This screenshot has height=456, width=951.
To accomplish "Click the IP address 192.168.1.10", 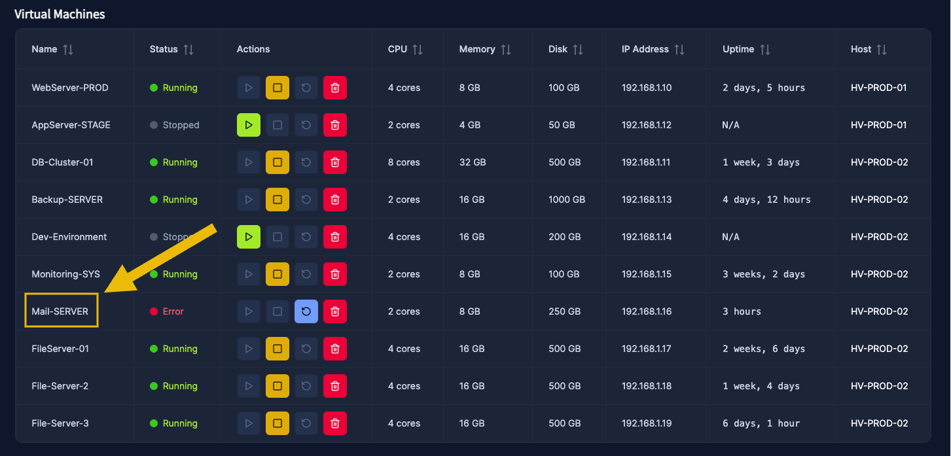I will [646, 88].
